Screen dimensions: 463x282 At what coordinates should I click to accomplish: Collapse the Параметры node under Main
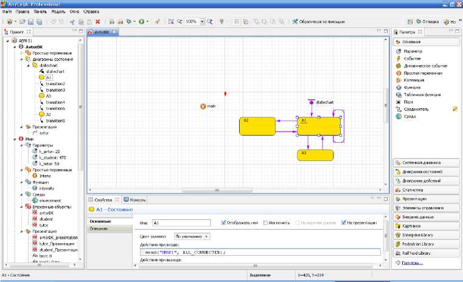tap(21, 145)
